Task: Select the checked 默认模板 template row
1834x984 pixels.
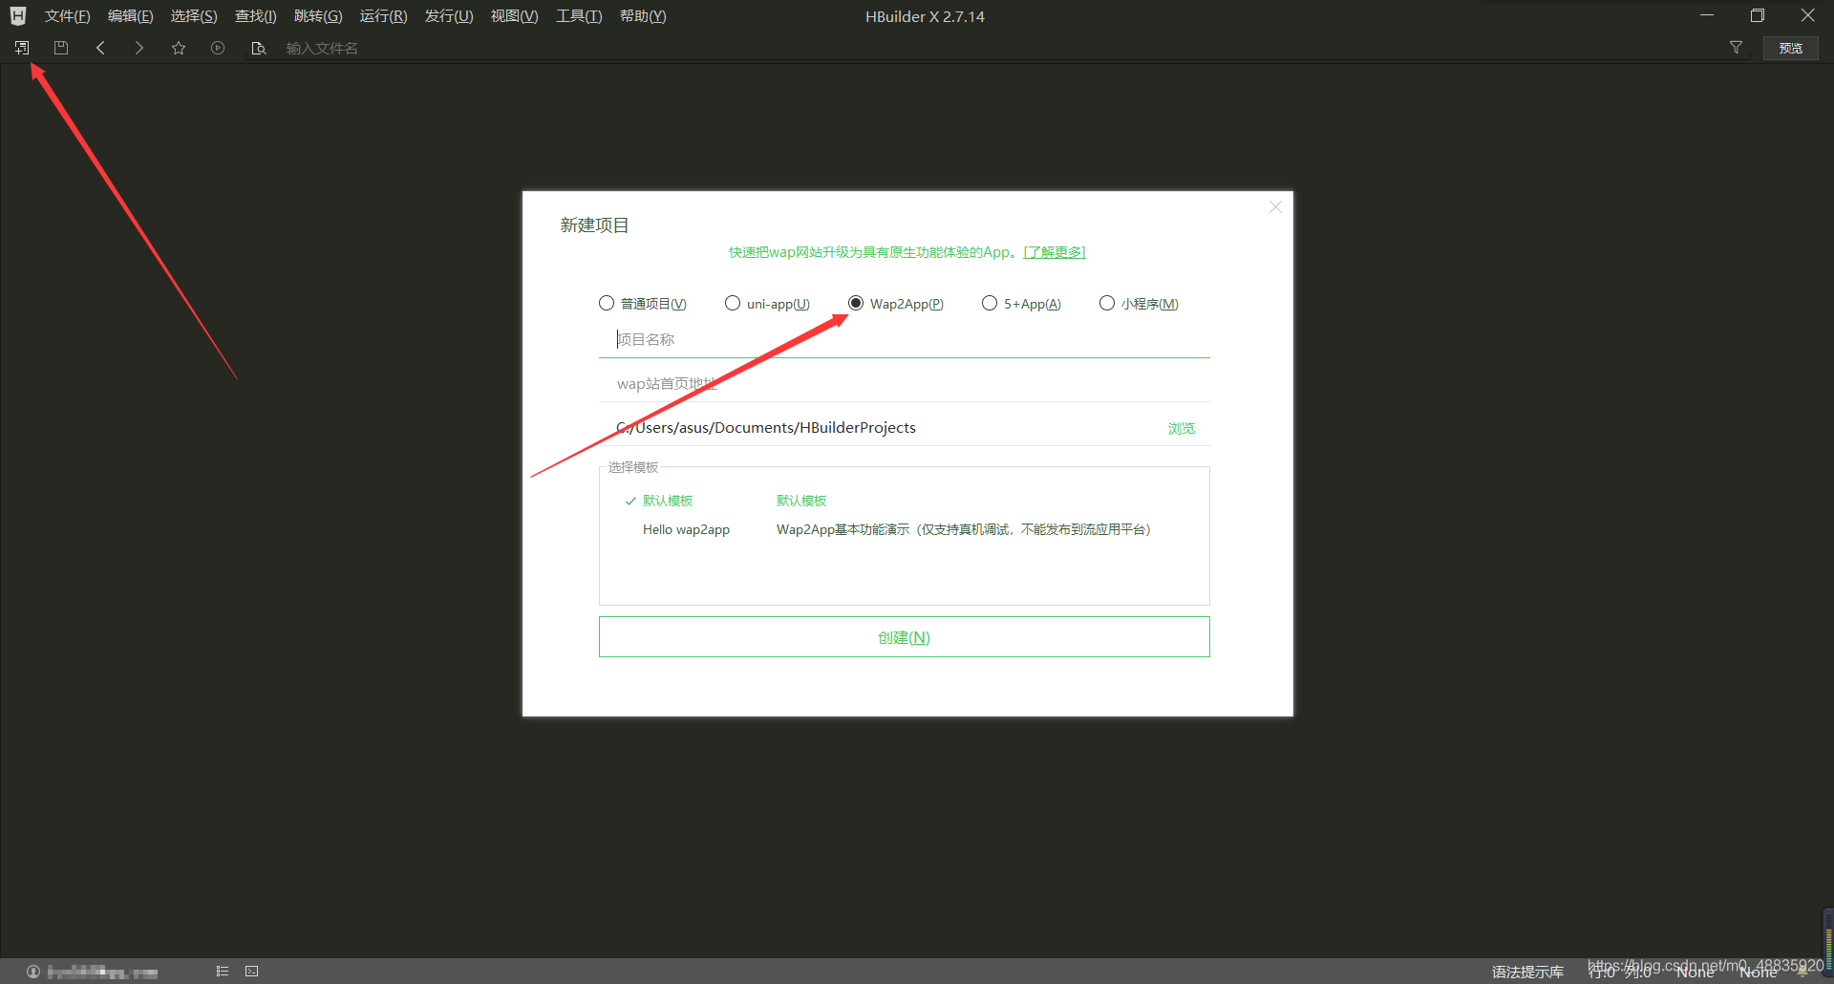Action: tap(668, 501)
